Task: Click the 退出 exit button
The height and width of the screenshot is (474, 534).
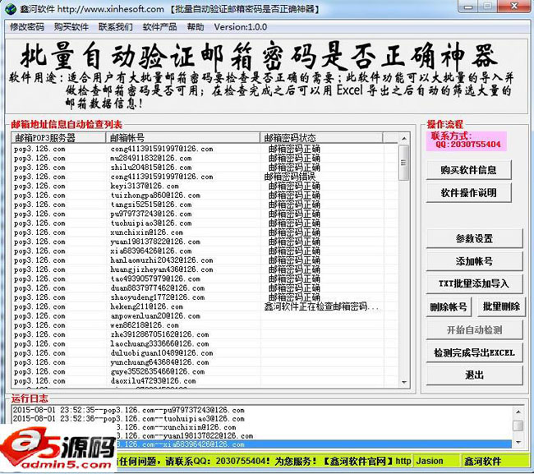Action: pyautogui.click(x=474, y=375)
